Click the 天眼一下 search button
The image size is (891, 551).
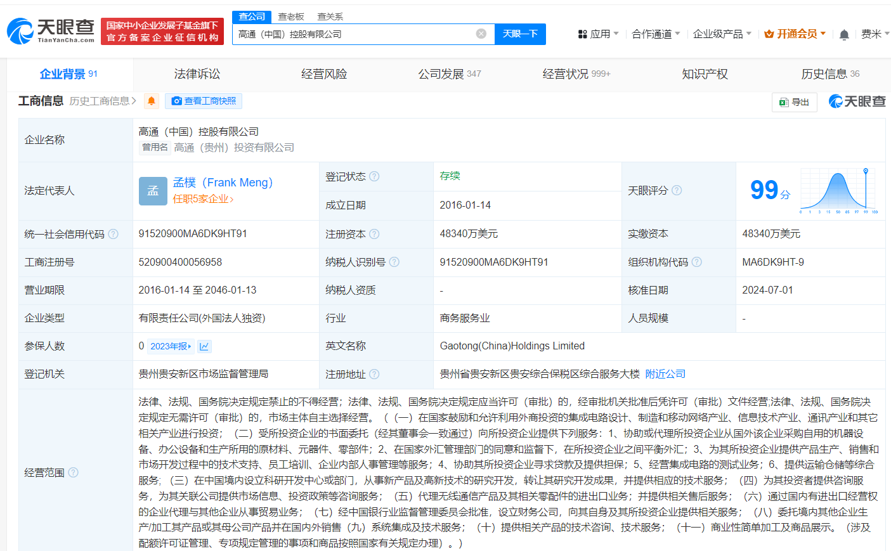[520, 34]
